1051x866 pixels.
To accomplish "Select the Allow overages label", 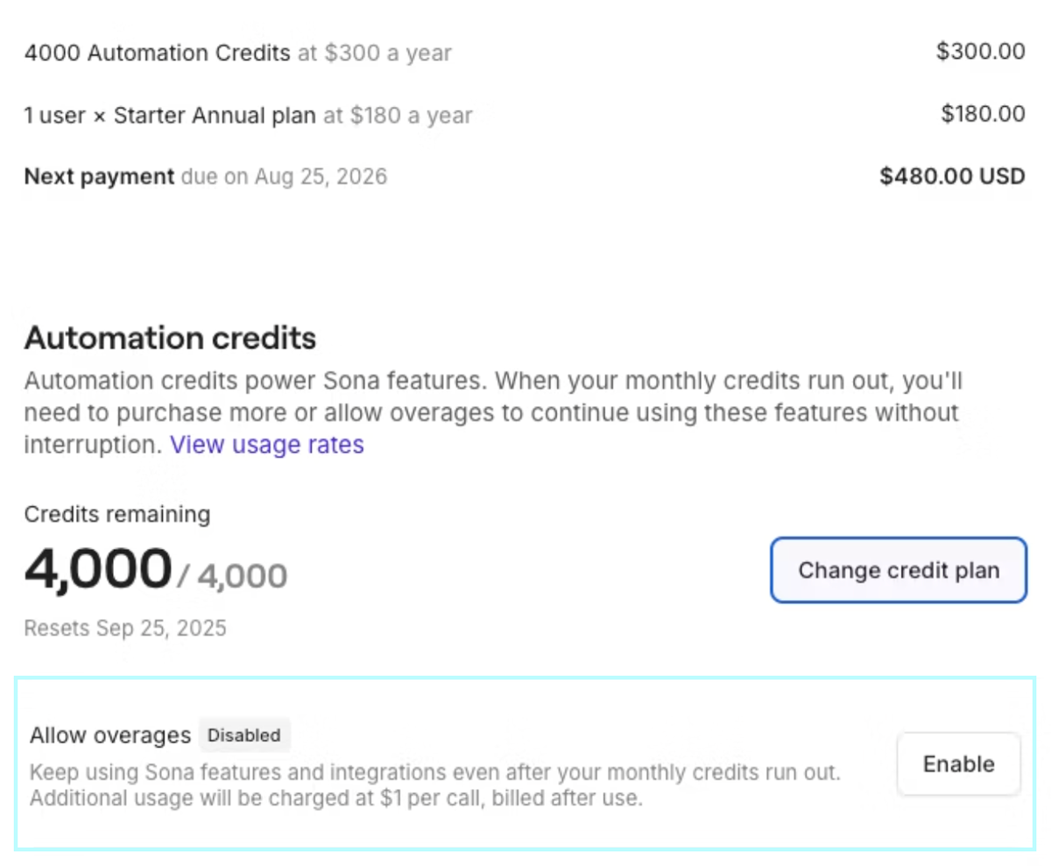I will 109,736.
